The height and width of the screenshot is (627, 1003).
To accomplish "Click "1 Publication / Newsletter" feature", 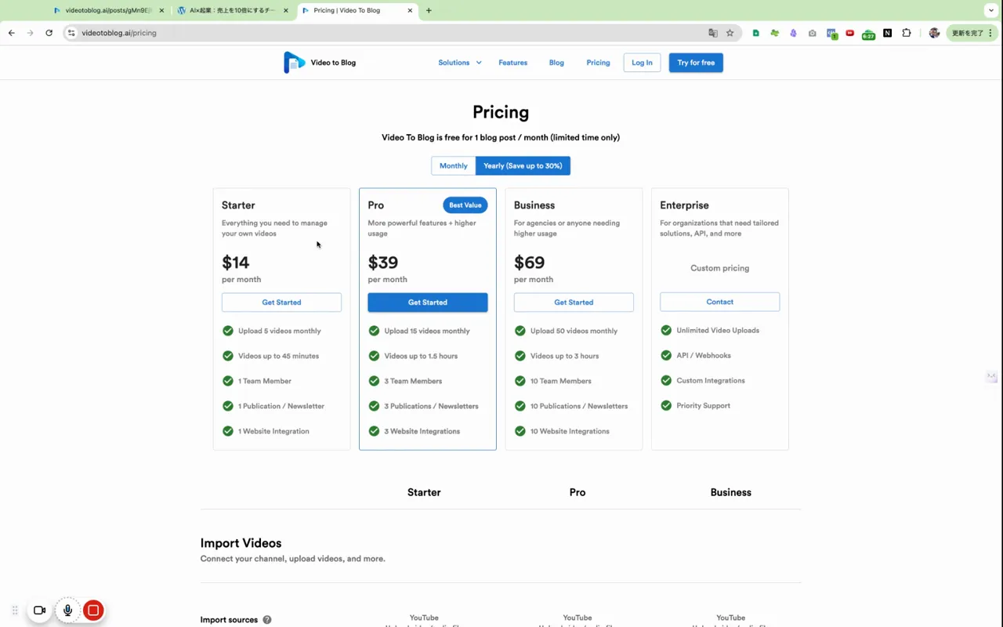I will 281,406.
